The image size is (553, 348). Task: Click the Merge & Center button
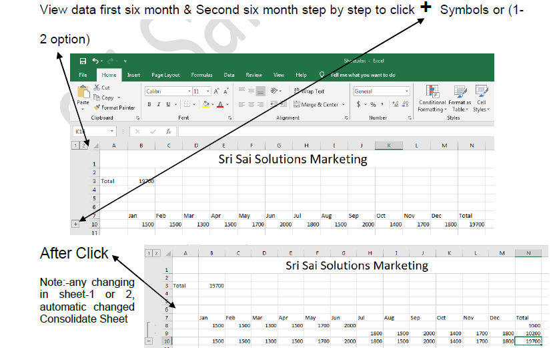pyautogui.click(x=319, y=104)
